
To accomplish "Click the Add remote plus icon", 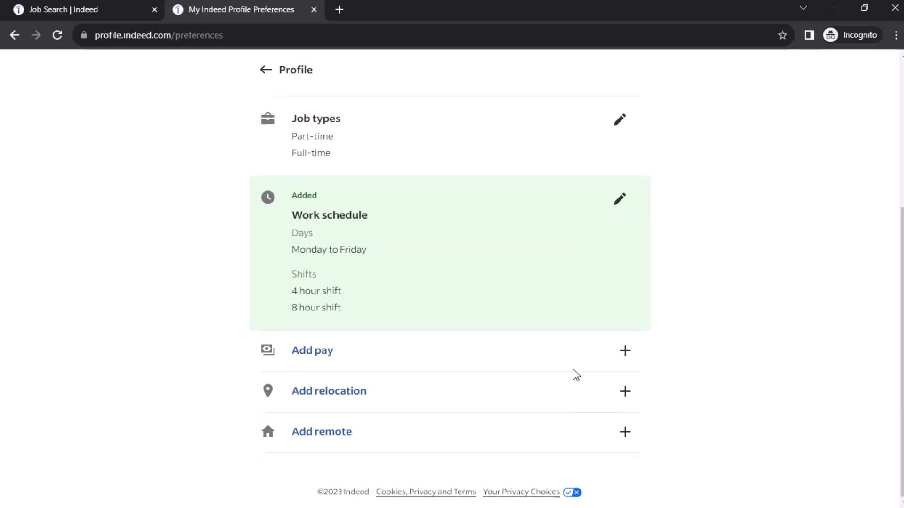I will click(x=625, y=431).
